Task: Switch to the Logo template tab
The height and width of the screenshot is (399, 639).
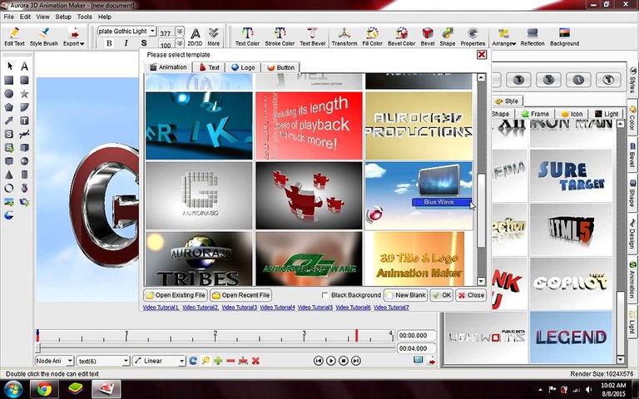Action: pos(243,67)
